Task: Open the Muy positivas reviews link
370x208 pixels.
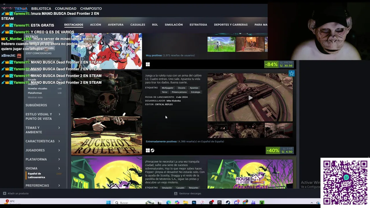Action: 154,55
